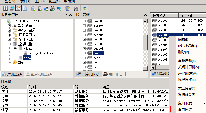Click the server icon beside 192.168.7.10:7001
This screenshot has width=206, height=113.
tap(9, 21)
